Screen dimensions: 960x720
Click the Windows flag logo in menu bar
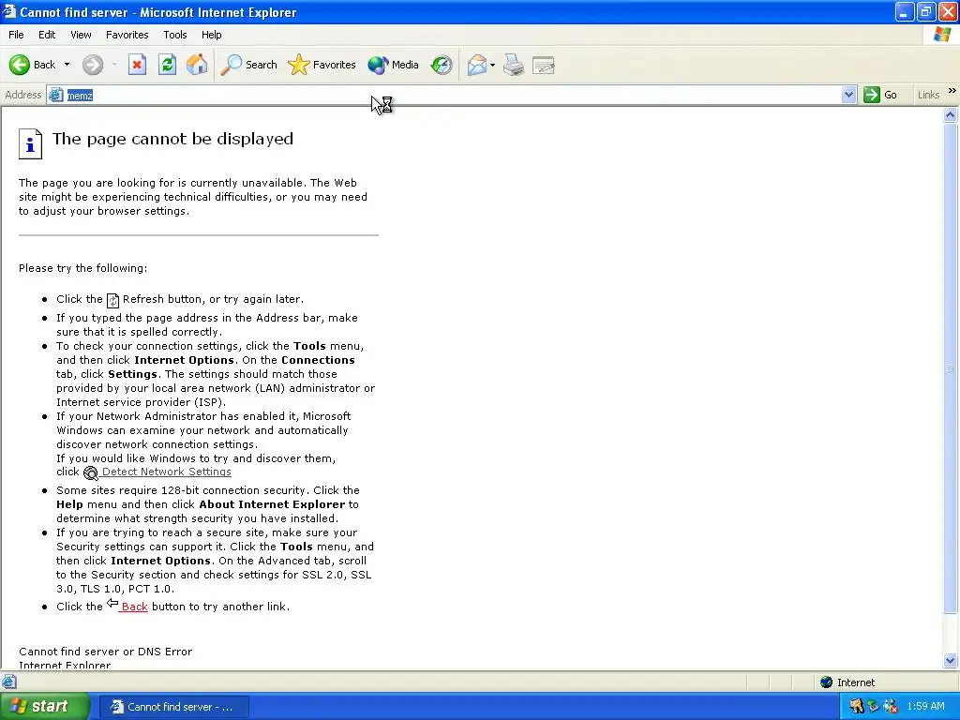941,35
